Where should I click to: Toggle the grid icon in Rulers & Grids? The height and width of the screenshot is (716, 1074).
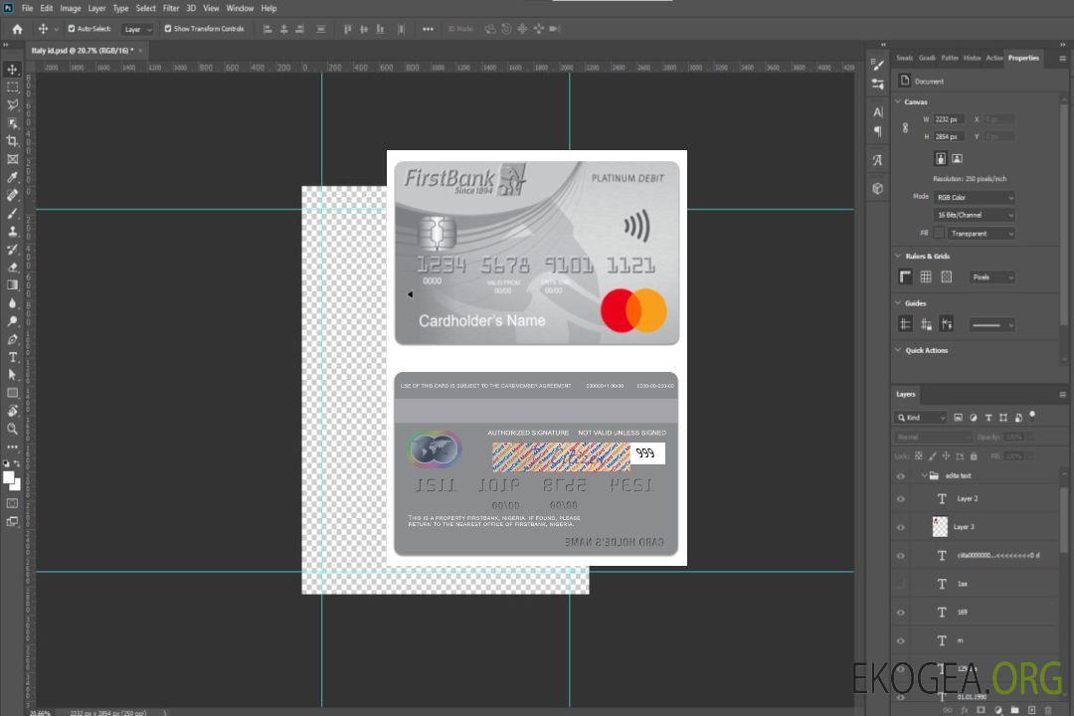coord(926,276)
